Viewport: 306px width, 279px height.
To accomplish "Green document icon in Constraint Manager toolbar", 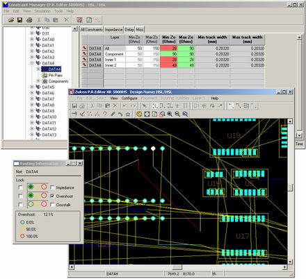I will tap(89, 20).
